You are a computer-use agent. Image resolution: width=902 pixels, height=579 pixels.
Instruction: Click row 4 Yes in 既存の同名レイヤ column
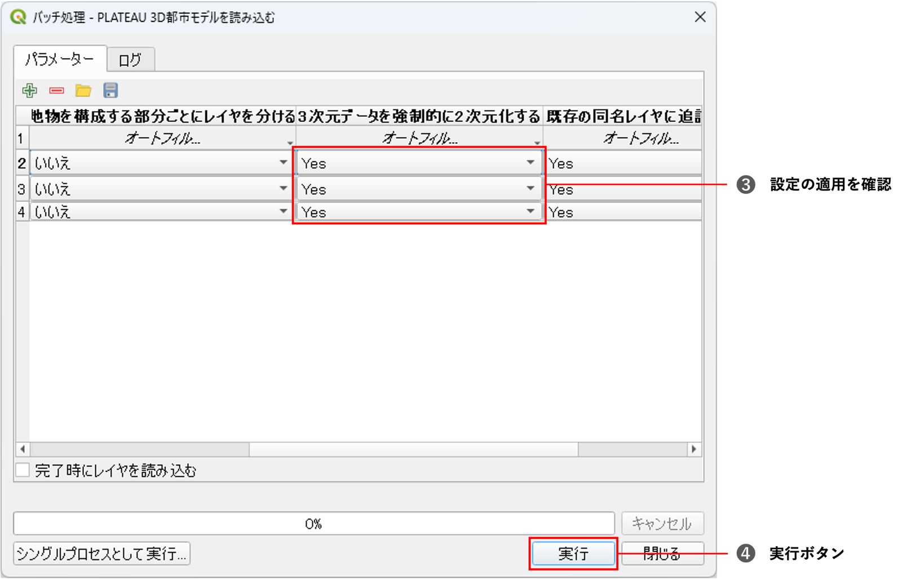coord(623,211)
